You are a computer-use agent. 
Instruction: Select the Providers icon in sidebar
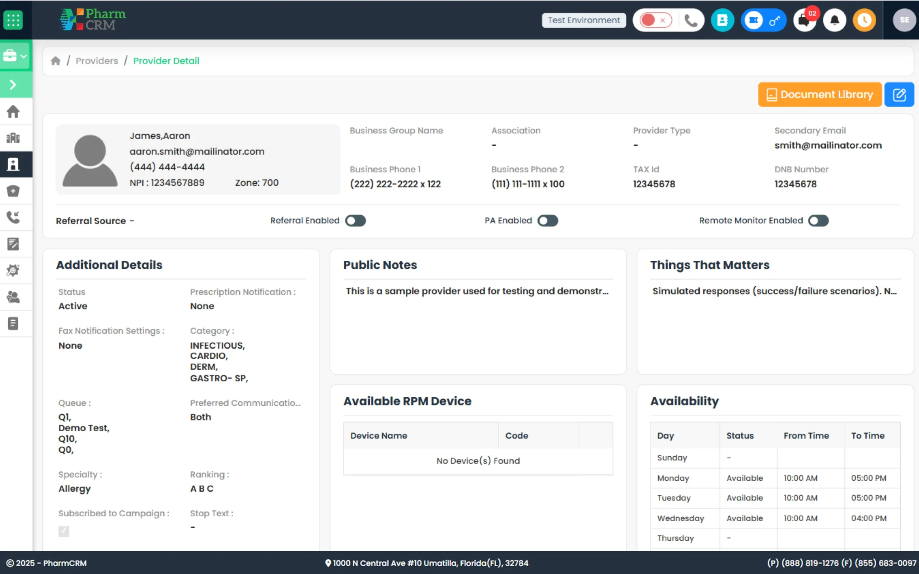point(13,164)
